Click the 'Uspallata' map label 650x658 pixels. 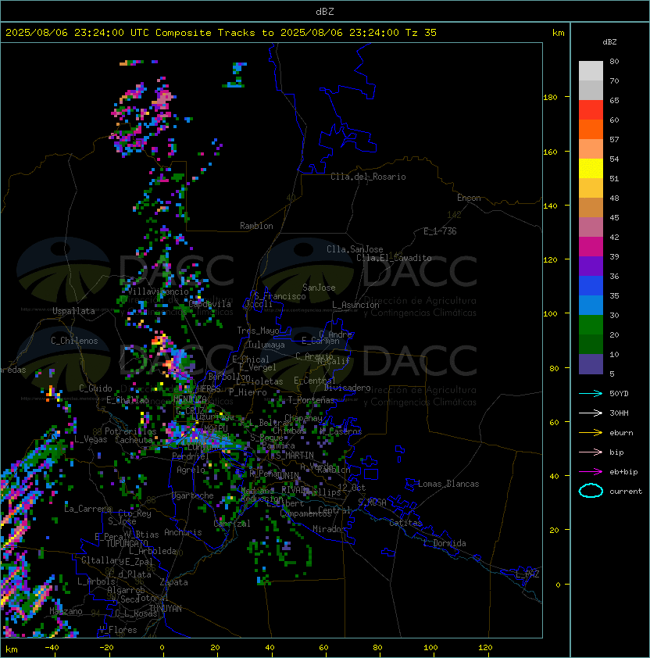coord(73,311)
